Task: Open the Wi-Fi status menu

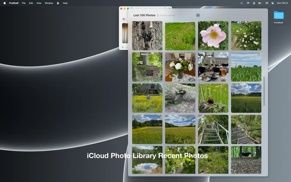Action: tap(248, 3)
